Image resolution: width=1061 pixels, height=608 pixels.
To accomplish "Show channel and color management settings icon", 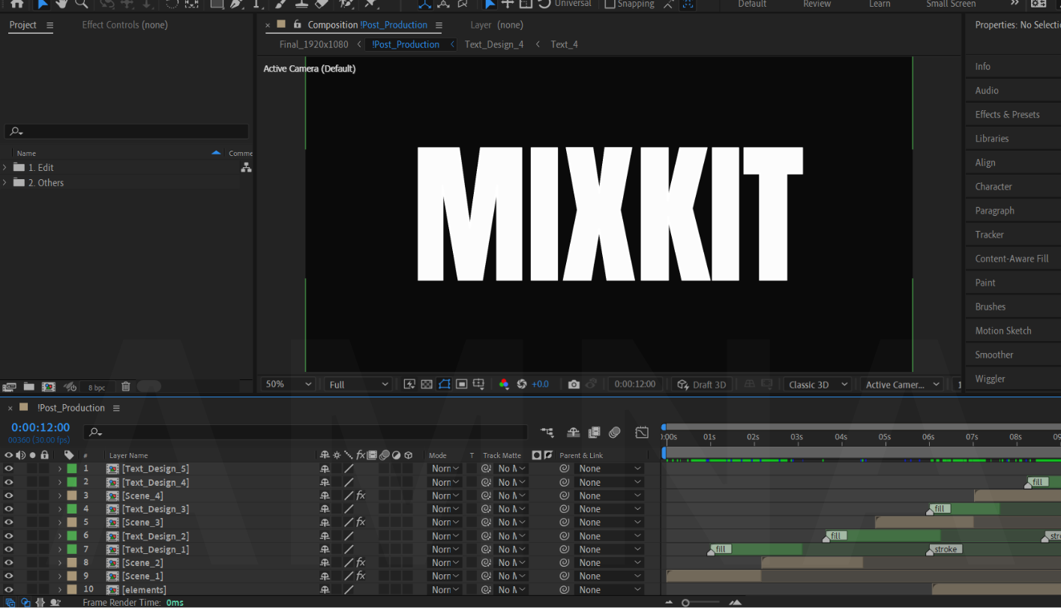I will (x=504, y=384).
